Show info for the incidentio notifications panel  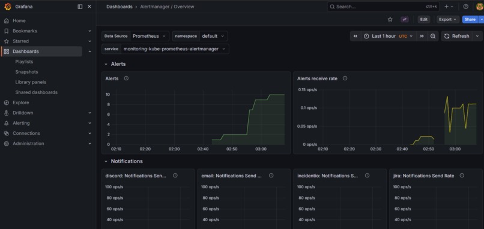point(367,176)
